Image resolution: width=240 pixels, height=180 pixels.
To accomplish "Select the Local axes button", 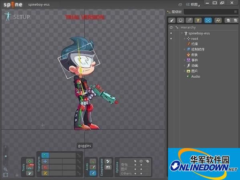I will click(x=93, y=161).
